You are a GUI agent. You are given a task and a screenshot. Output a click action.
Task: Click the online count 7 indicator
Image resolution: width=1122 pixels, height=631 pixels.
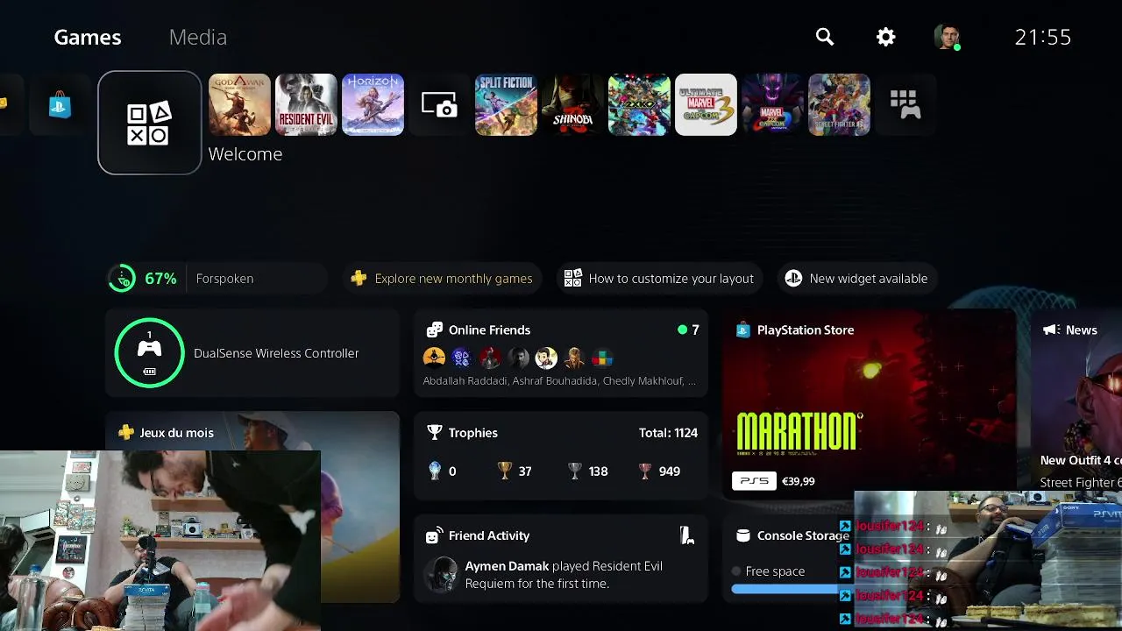click(688, 330)
